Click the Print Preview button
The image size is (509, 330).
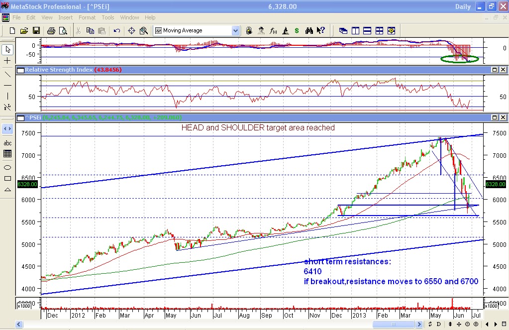point(63,30)
